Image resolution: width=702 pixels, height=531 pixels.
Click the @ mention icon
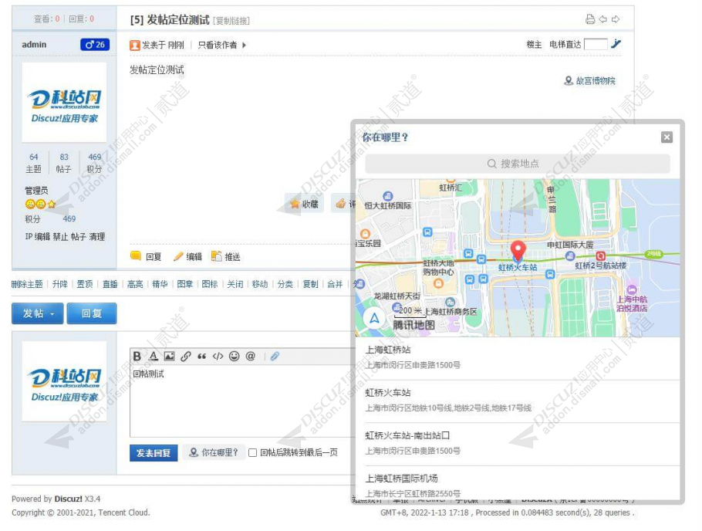pyautogui.click(x=250, y=357)
